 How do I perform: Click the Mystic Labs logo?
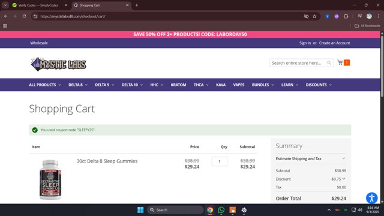pos(59,64)
